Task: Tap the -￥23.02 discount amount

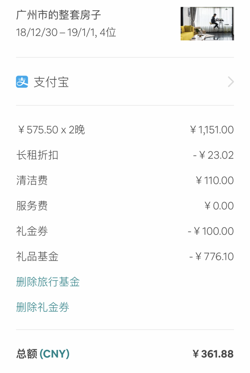Action: [214, 155]
